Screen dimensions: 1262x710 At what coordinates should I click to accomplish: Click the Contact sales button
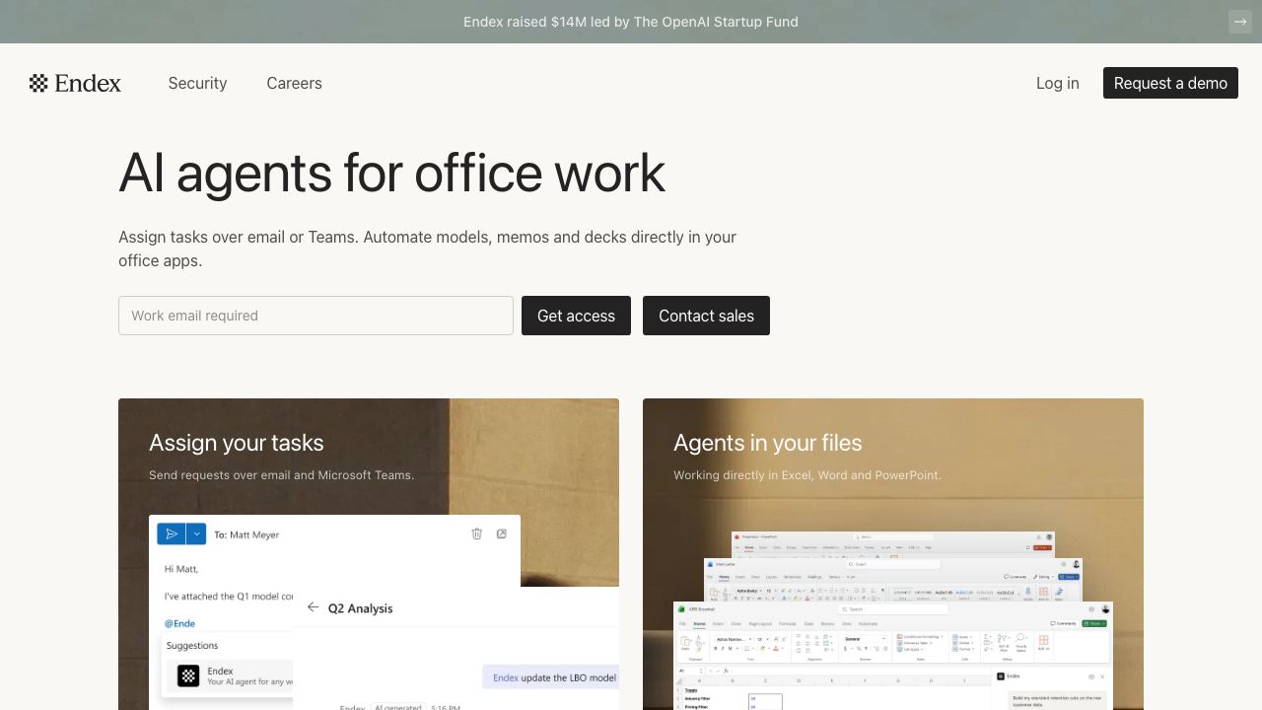[706, 316]
